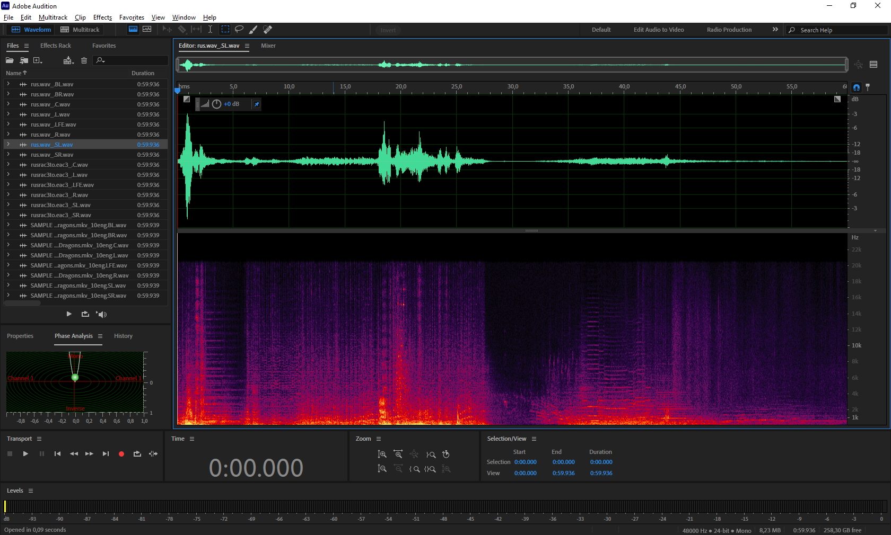Switch to the Effects Rack tab

pos(56,46)
